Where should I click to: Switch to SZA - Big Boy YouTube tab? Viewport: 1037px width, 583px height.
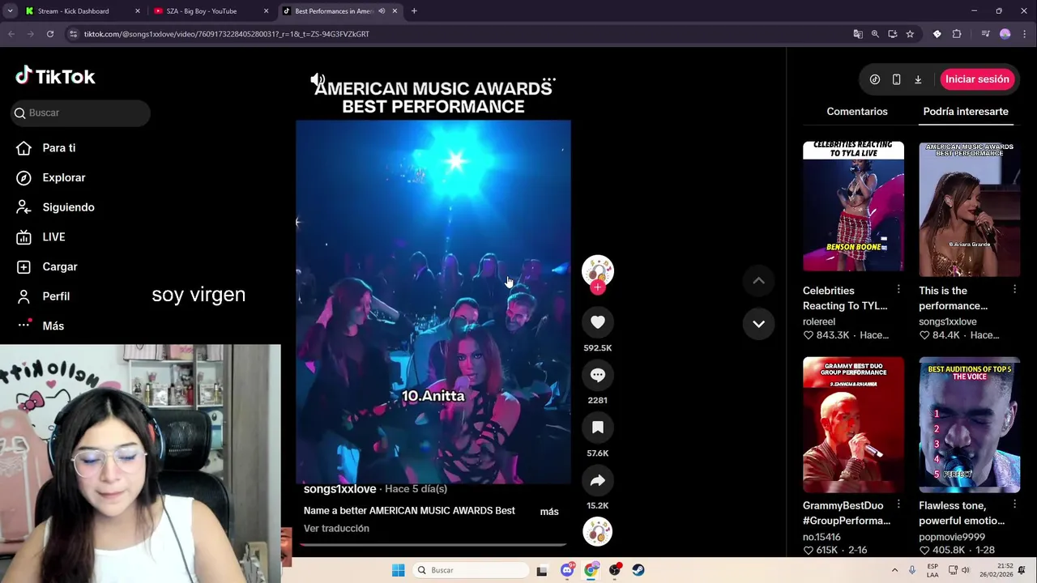coord(209,11)
